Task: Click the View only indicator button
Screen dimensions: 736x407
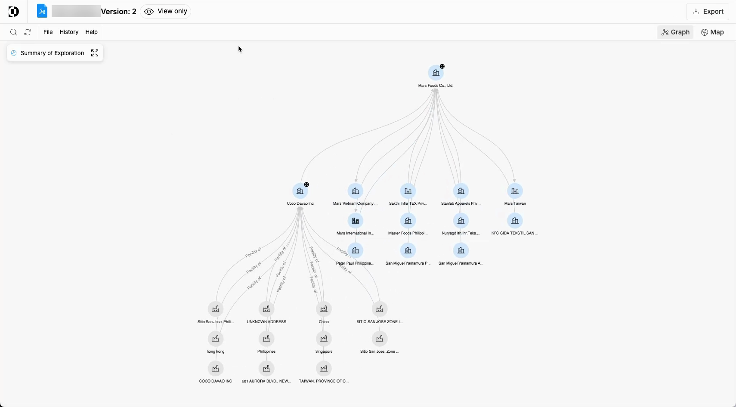Action: tap(166, 12)
